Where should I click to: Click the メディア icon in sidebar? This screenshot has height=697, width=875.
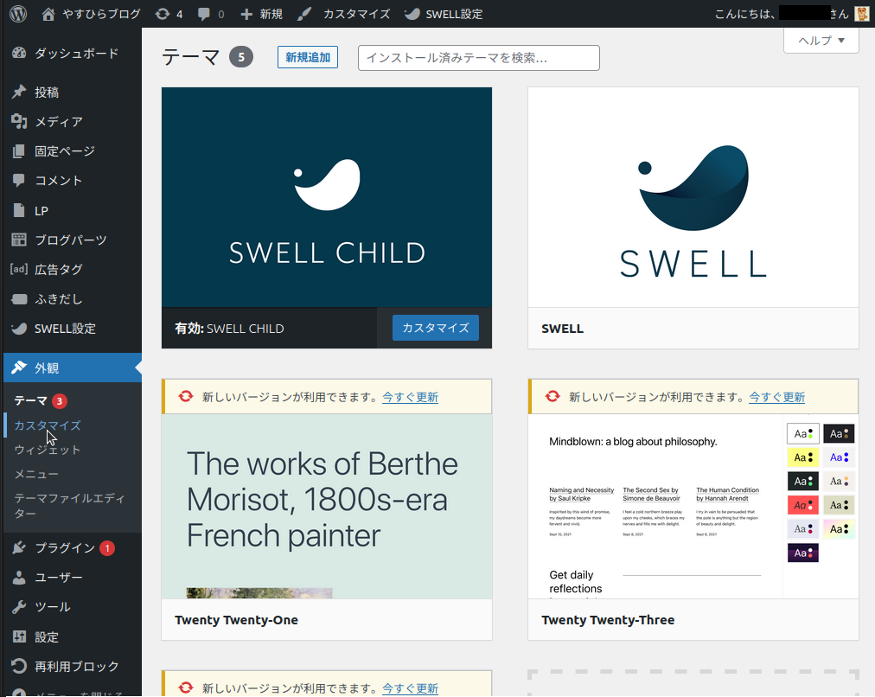tap(19, 122)
